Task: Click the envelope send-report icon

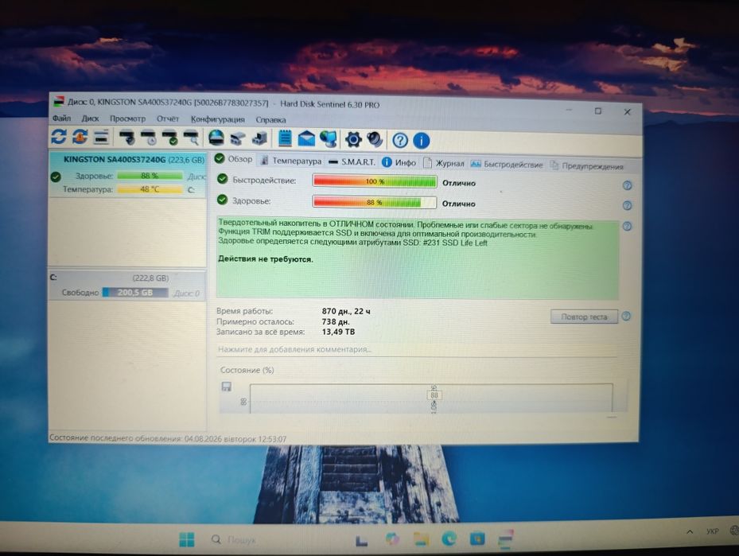Action: [306, 139]
